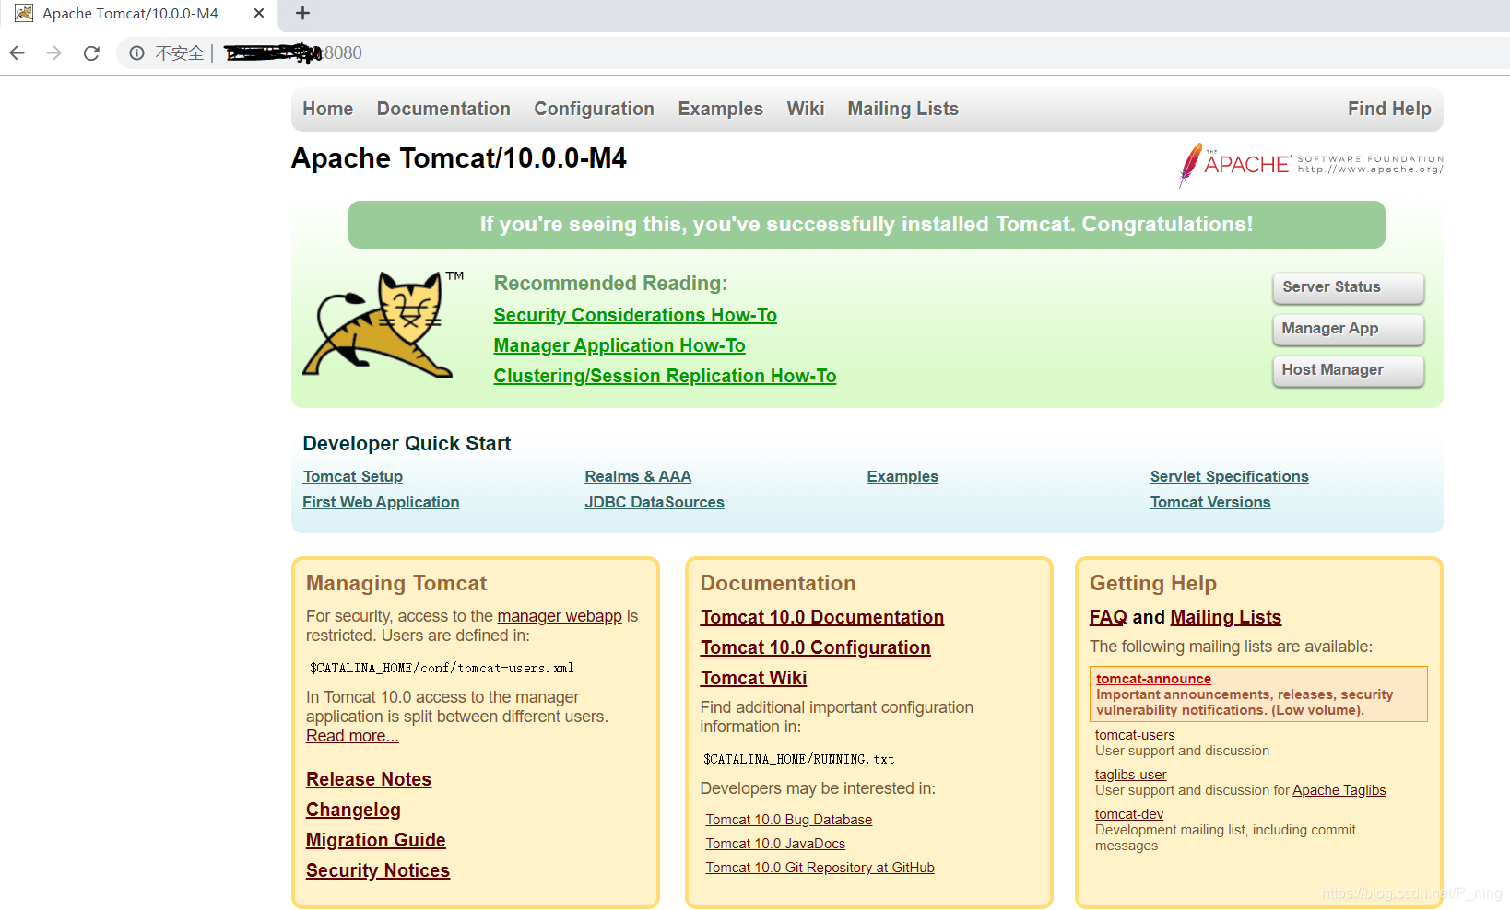The image size is (1510, 910).
Task: Focus the browser address bar
Action: pyautogui.click(x=811, y=53)
